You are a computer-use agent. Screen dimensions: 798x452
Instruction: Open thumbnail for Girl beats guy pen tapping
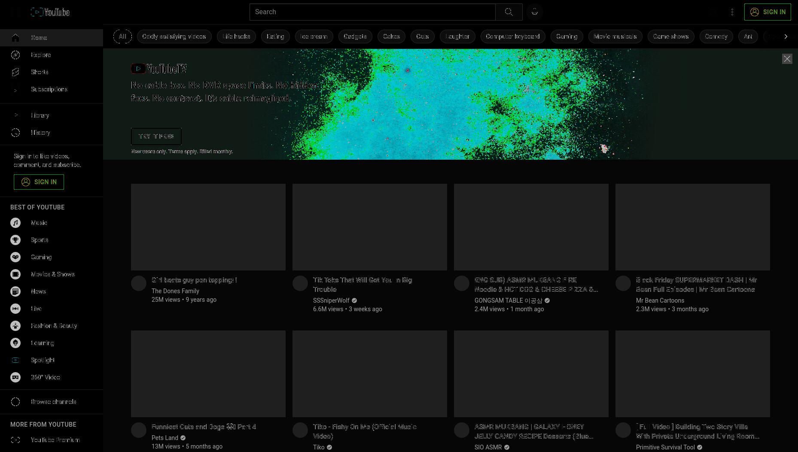coord(208,227)
